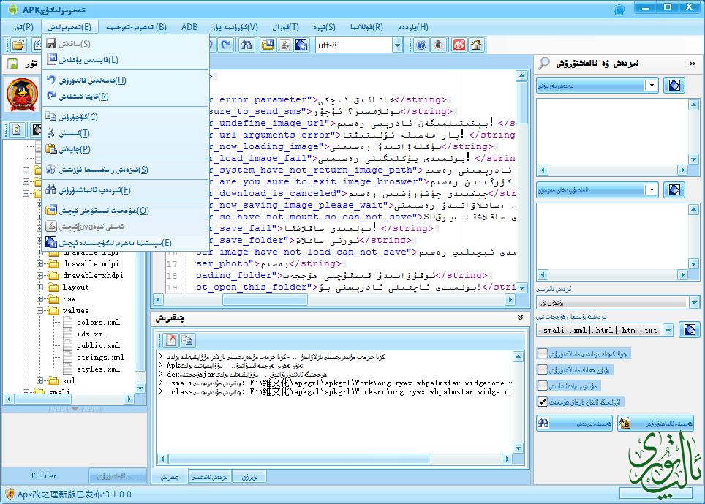705x504 pixels.
Task: Open the file type dropdown arrow next to .smali|.xml
Action: [x=668, y=330]
